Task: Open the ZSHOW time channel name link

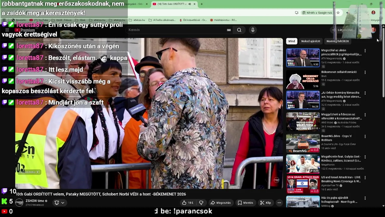Action: click(35, 201)
